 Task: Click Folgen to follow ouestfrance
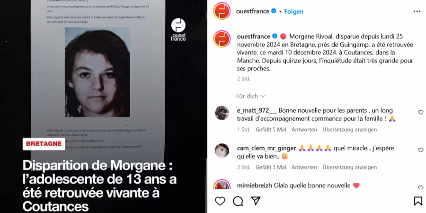[x=293, y=11]
